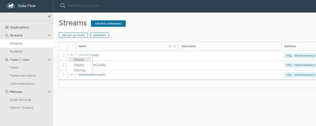The height and width of the screenshot is (126, 316).
Task: Select Details in the context menu
Action: (79, 60)
